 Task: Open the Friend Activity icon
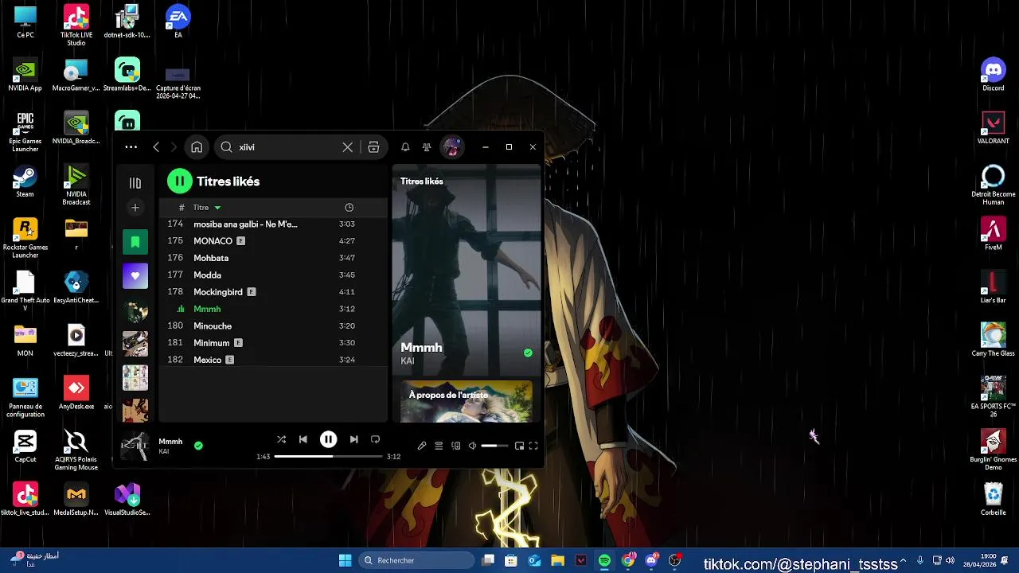coord(427,147)
